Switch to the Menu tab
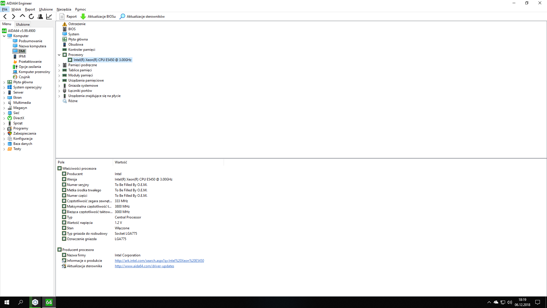The image size is (547, 308). (7, 24)
